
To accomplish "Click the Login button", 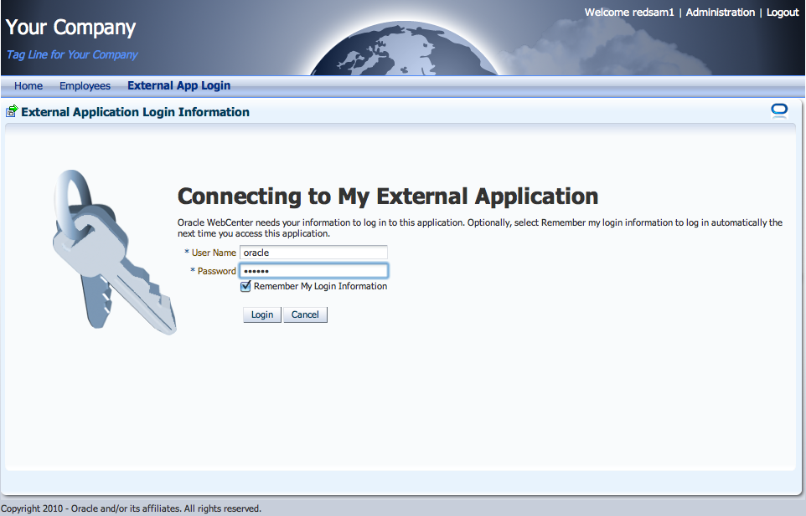I will coord(261,314).
